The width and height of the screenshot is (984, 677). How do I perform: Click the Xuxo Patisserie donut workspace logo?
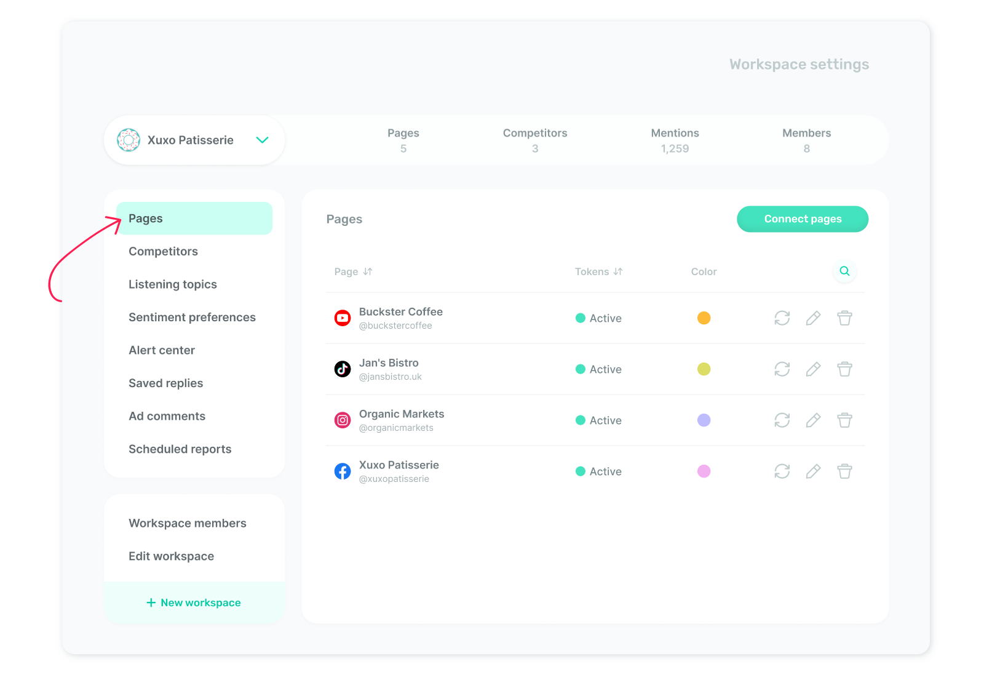[x=129, y=140]
